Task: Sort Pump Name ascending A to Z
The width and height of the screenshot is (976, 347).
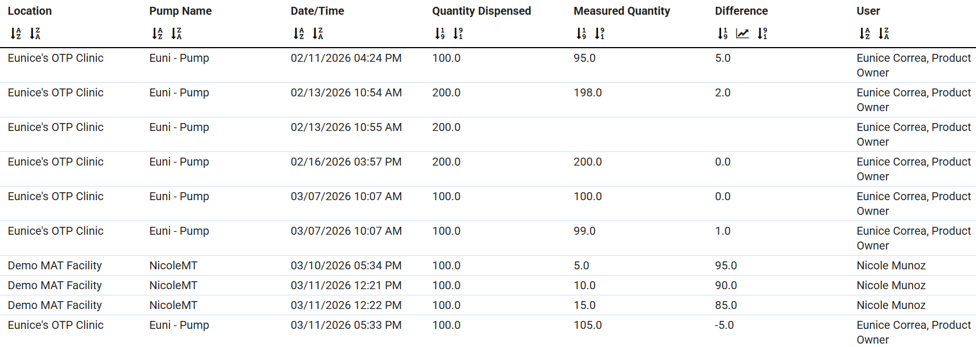Action: [158, 34]
